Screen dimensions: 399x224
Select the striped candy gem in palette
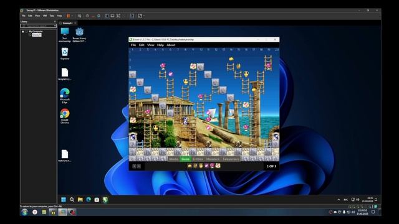click(x=218, y=166)
